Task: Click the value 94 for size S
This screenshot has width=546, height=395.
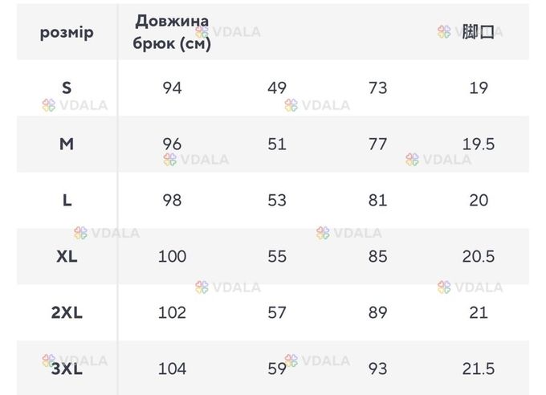Action: click(172, 88)
